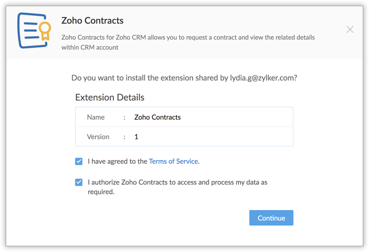Screen dimensions: 369x252
Task: Click the 'within CRM account' description line
Action: [x=90, y=47]
